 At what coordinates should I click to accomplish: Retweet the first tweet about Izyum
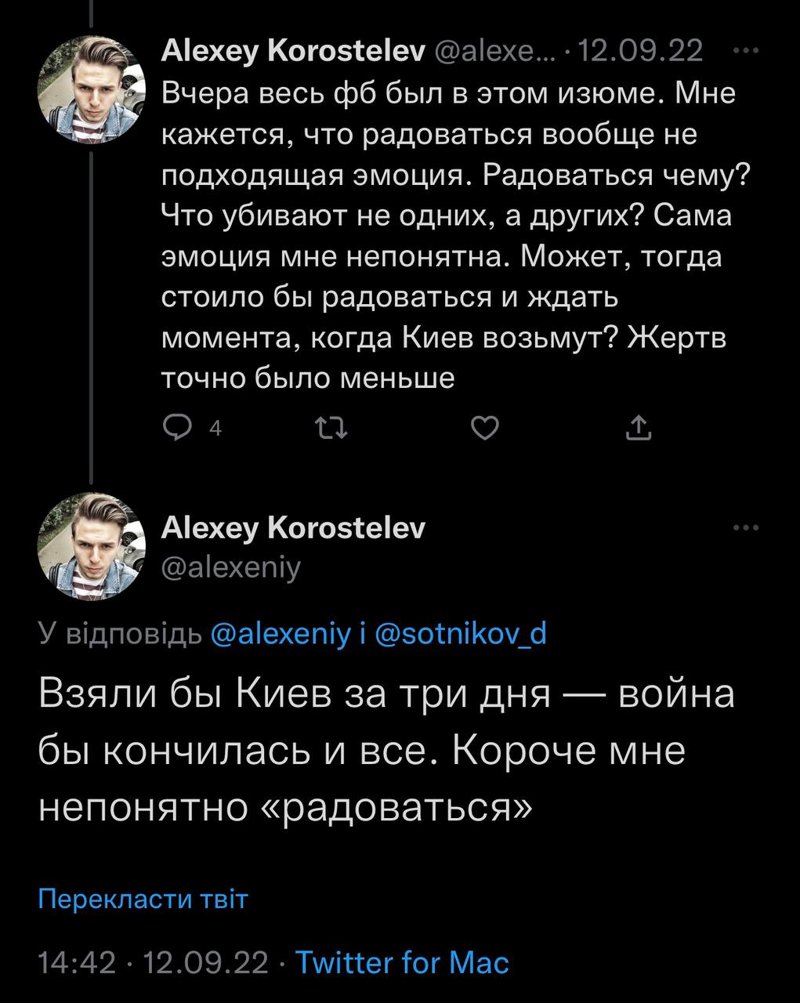330,428
